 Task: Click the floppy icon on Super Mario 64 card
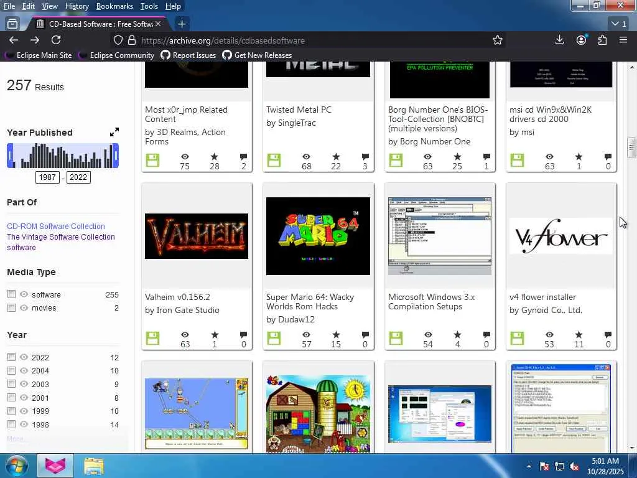(274, 338)
